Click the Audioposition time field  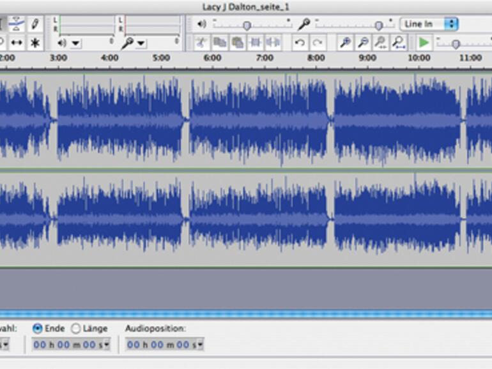point(164,345)
